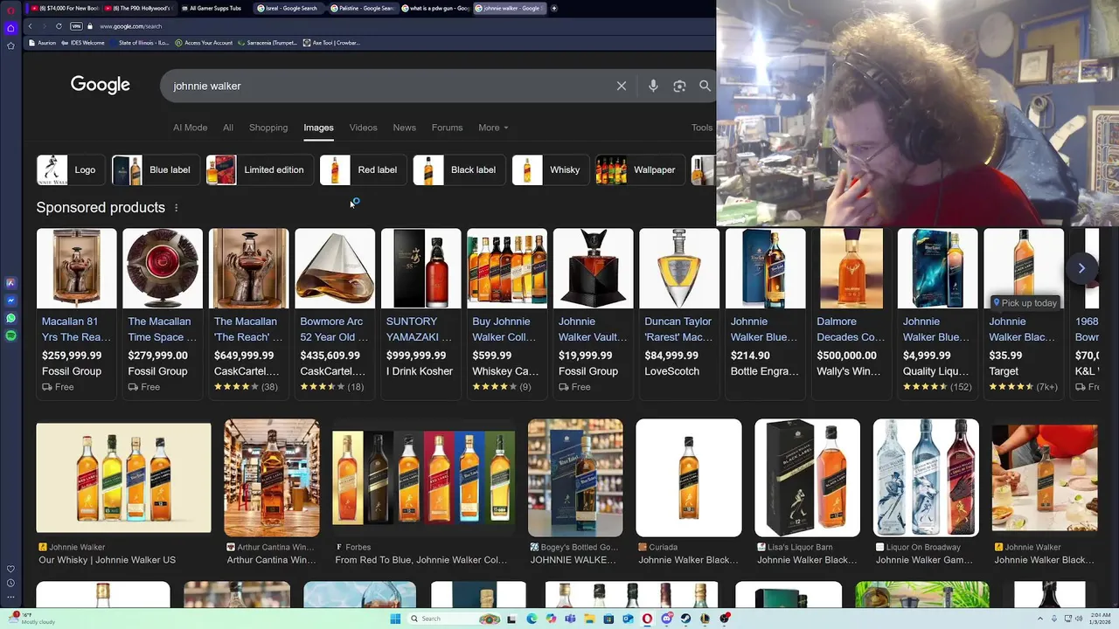1119x629 pixels.
Task: Open WhatsApp in the Opera sidebar
Action: (x=10, y=318)
